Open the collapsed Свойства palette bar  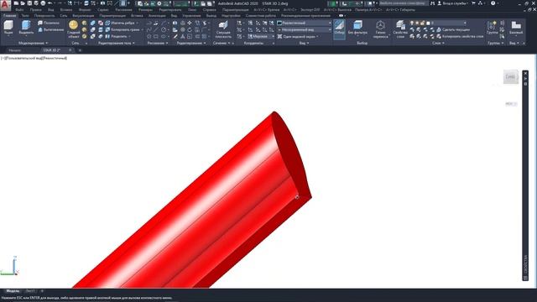pyautogui.click(x=525, y=175)
